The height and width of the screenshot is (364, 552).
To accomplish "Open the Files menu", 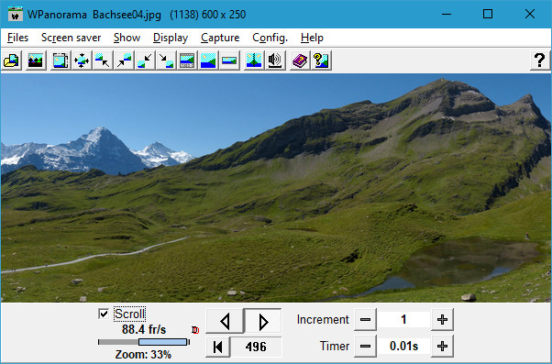I will tap(17, 38).
